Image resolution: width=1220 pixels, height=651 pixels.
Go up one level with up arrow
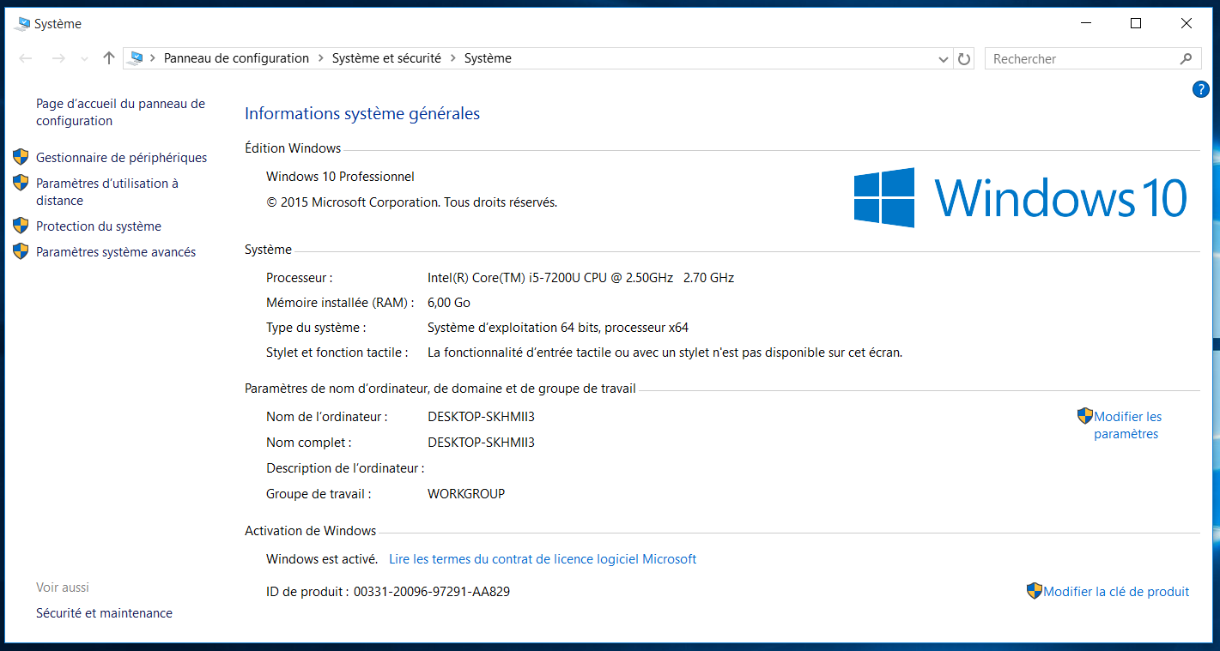pyautogui.click(x=108, y=58)
